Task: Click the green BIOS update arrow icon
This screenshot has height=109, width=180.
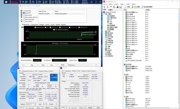Action: (x=132, y=7)
